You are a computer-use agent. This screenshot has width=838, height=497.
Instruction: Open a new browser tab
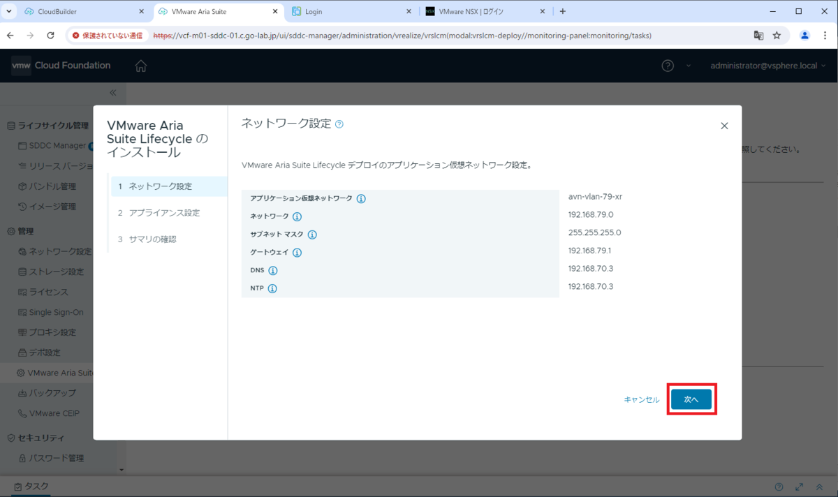pyautogui.click(x=563, y=11)
